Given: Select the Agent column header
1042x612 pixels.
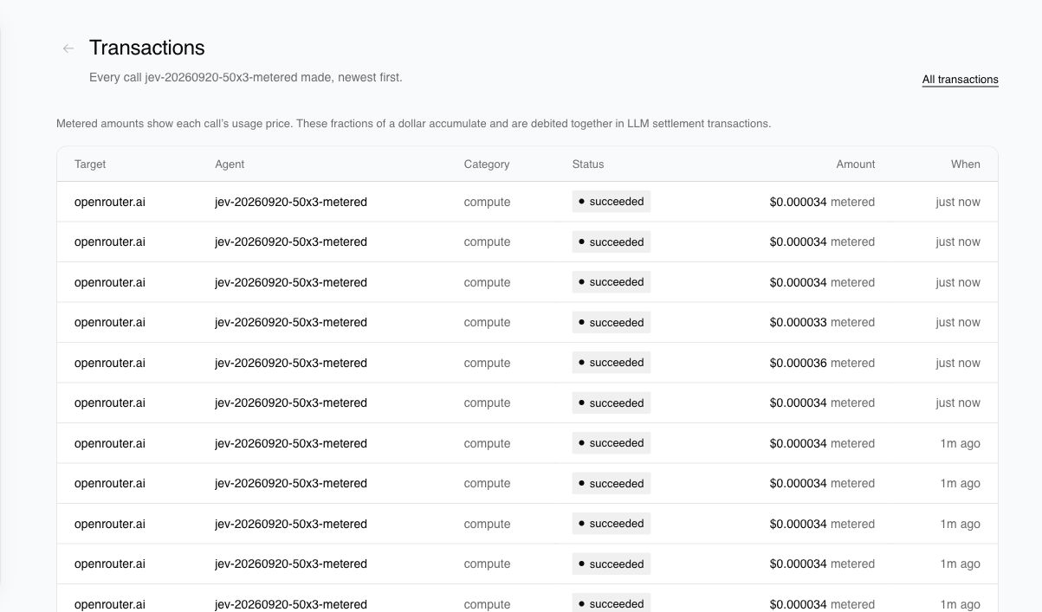Looking at the screenshot, I should 230,164.
